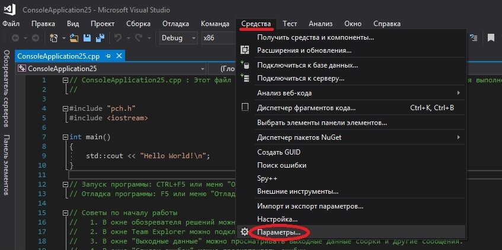Open the Проект menu
This screenshot has height=250, width=502.
pyautogui.click(x=103, y=24)
